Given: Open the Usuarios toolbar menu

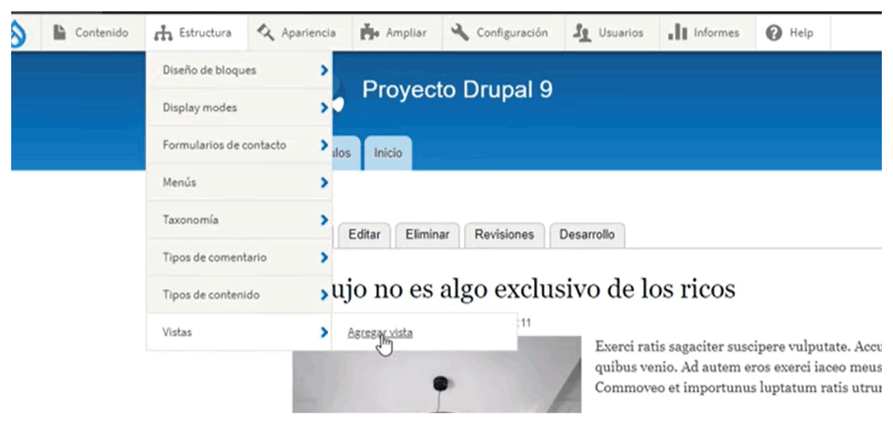Looking at the screenshot, I should [x=612, y=33].
